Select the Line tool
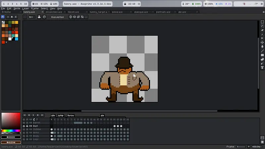Image resolution: width=265 pixels, height=149 pixels. (262, 51)
